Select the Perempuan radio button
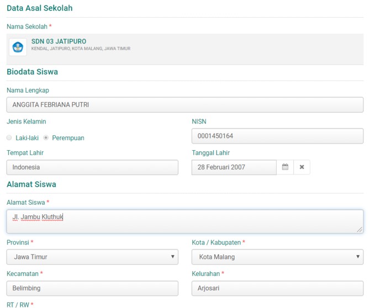The width and height of the screenshot is (370, 308). pos(46,138)
